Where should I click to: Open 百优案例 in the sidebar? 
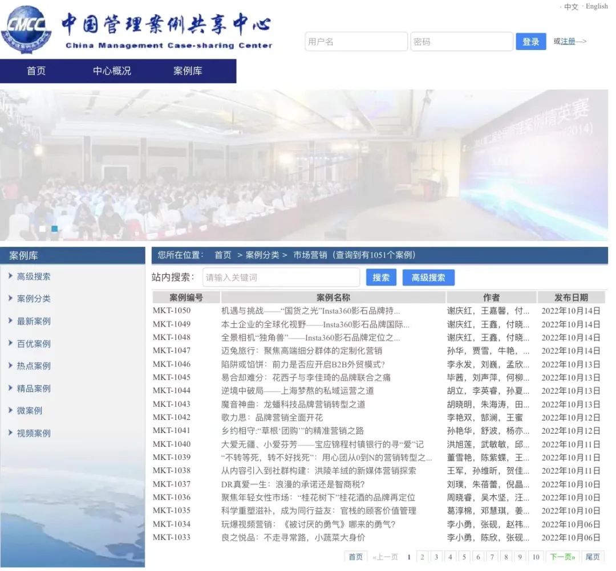pyautogui.click(x=34, y=344)
